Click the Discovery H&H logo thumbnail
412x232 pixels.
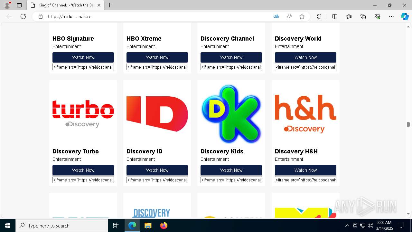point(305,114)
